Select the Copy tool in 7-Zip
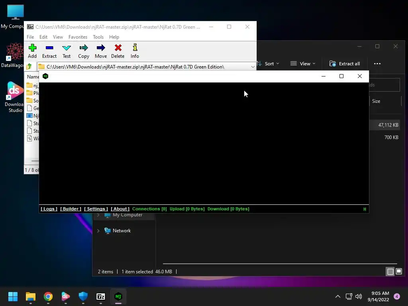 84,51
